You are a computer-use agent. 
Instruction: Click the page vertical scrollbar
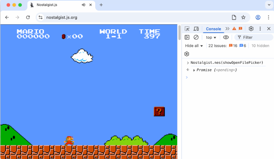pyautogui.click(x=179, y=32)
